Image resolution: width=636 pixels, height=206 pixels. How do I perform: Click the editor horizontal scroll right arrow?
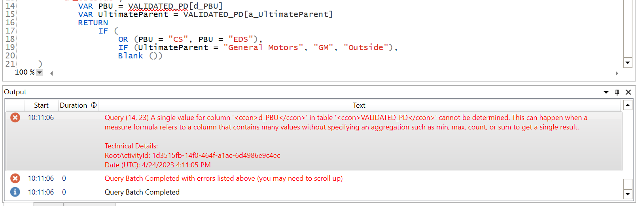pyautogui.click(x=617, y=73)
